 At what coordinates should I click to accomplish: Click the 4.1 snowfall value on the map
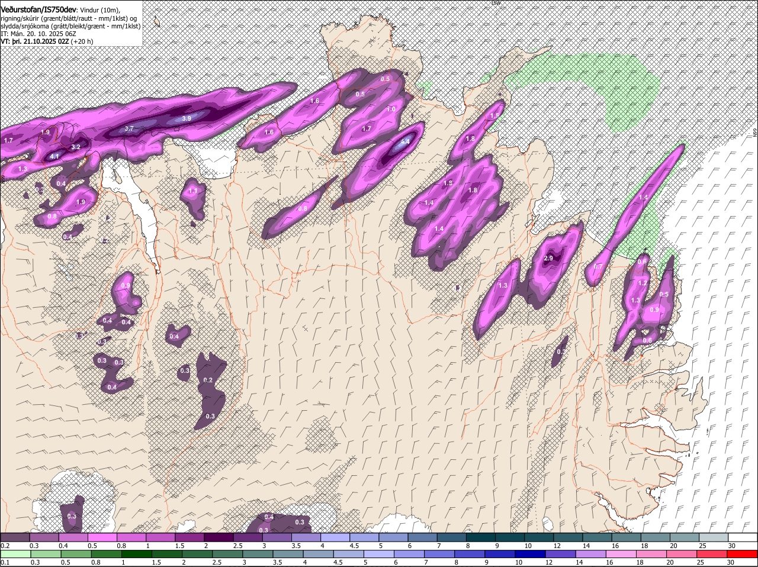[54, 156]
